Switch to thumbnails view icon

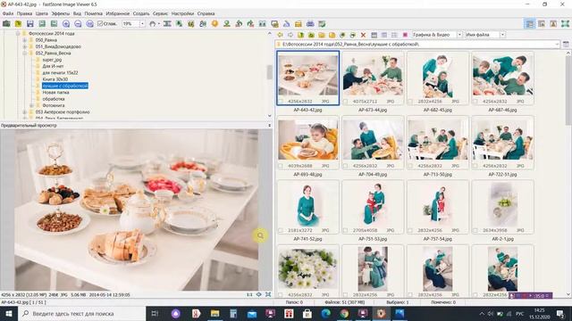(x=374, y=35)
